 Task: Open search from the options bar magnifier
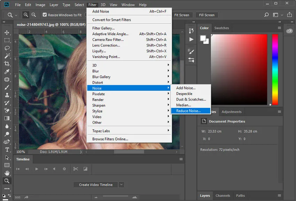(x=266, y=15)
